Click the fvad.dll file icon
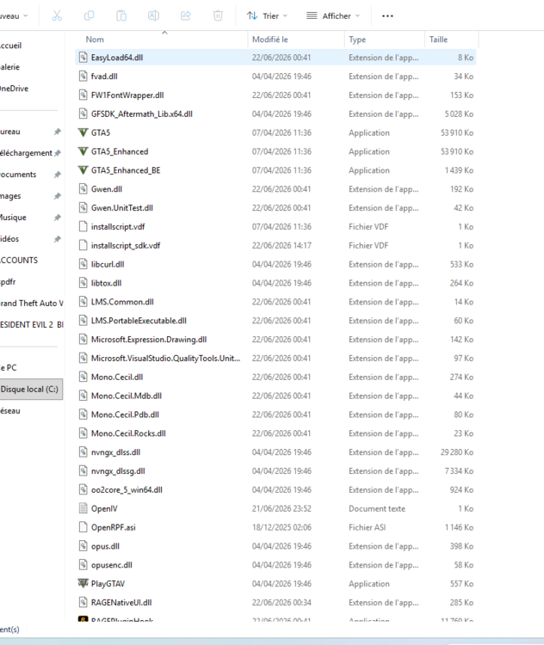This screenshot has height=645, width=544. click(x=83, y=76)
